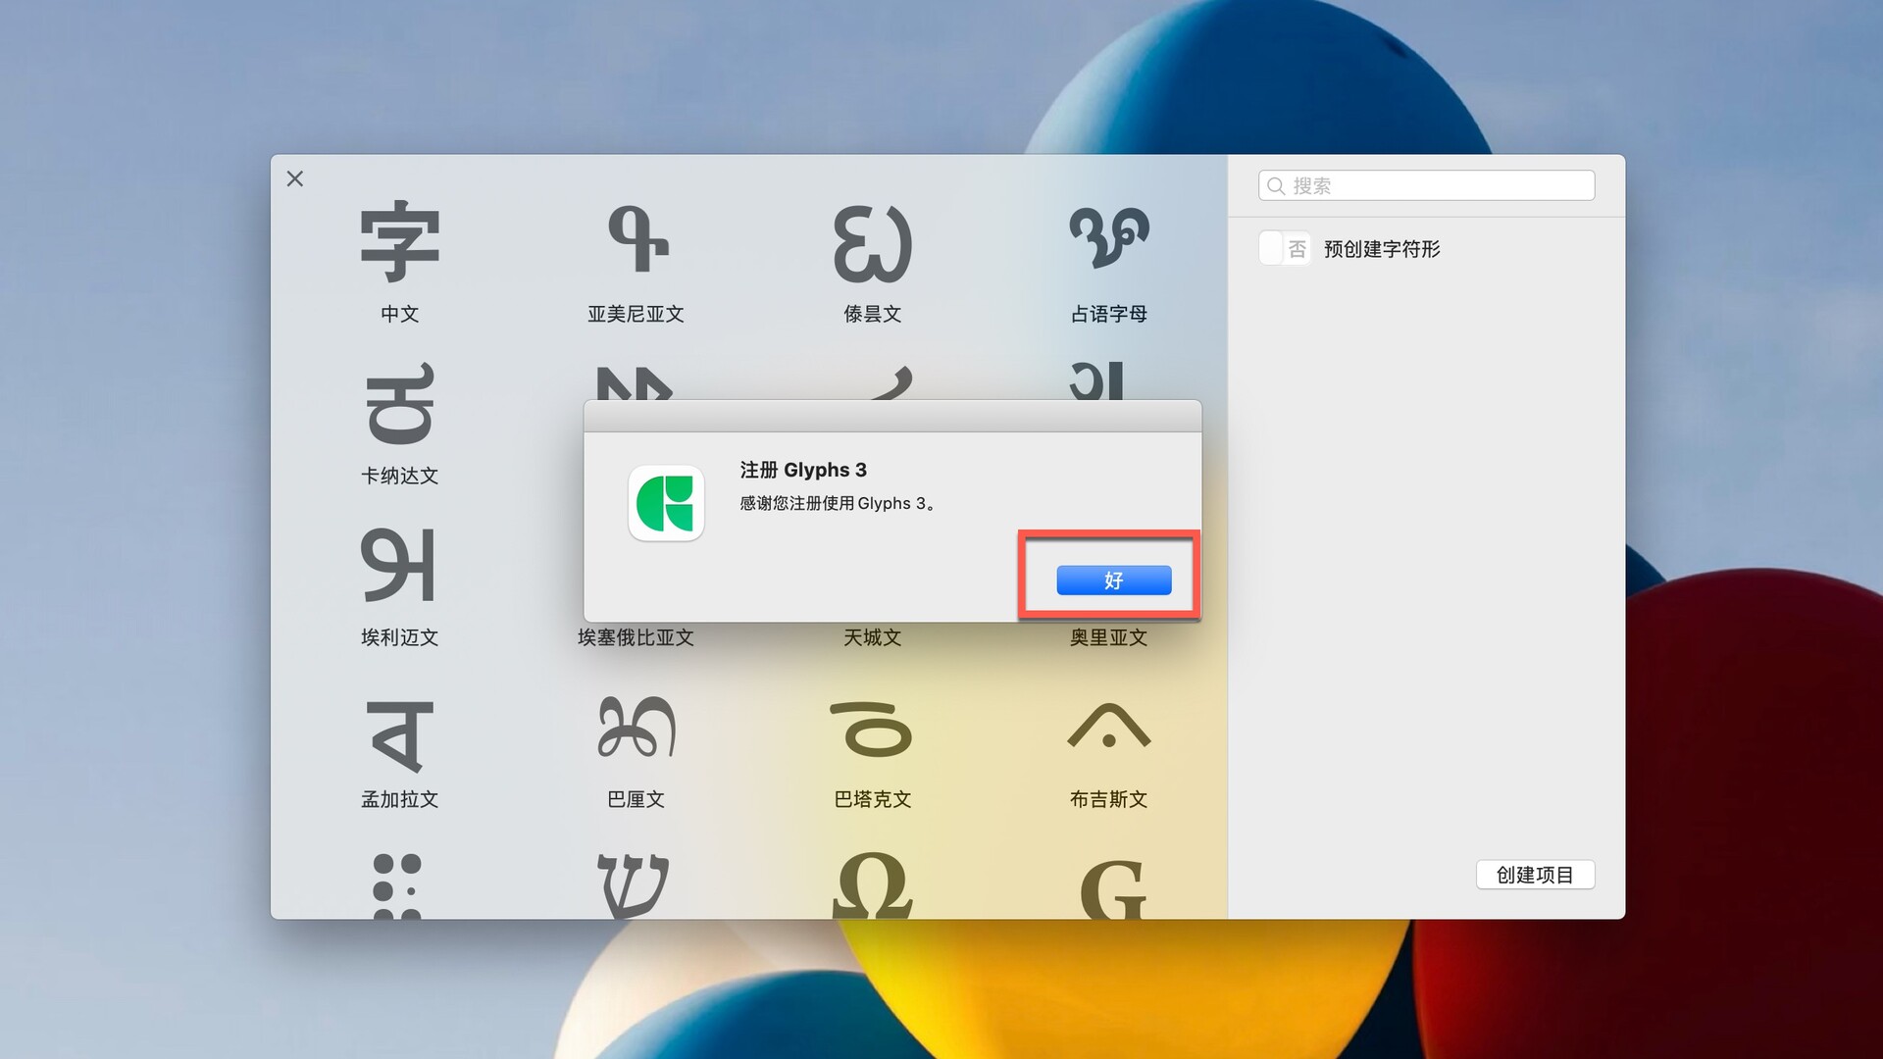
Task: Choose the 傣昙文 script glyph
Action: (872, 242)
